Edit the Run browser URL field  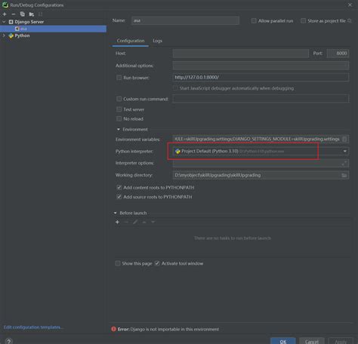pyautogui.click(x=261, y=78)
